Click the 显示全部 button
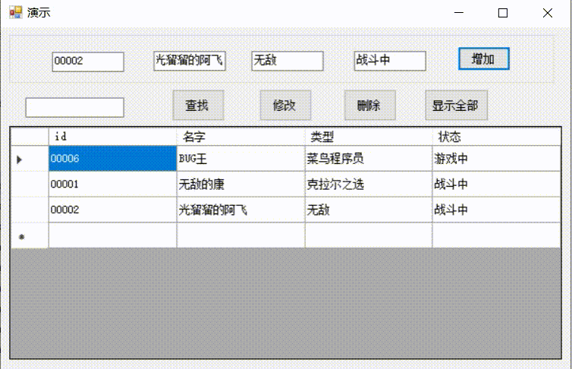 tap(457, 106)
